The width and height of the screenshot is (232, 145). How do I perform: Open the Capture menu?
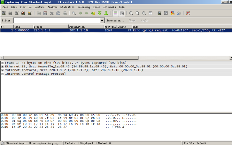point(40,7)
